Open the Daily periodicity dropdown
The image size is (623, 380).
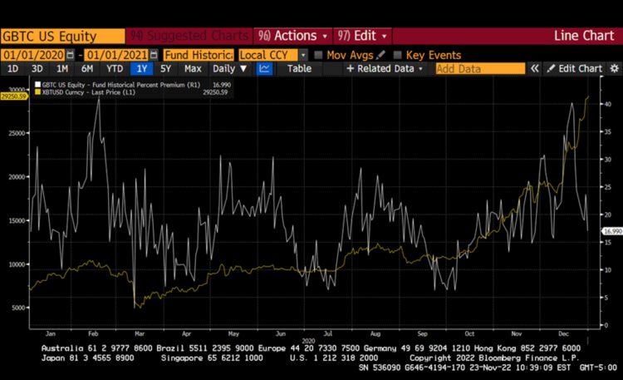click(228, 69)
